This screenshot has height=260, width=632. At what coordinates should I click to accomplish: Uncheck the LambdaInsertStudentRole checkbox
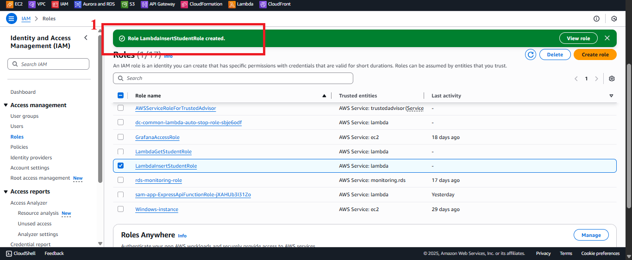pos(120,166)
